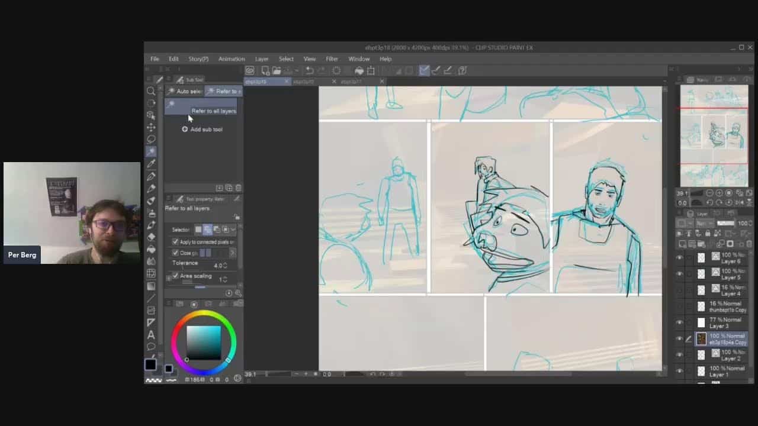
Task: Select the Refer to all layers sub tool
Action: (201, 107)
